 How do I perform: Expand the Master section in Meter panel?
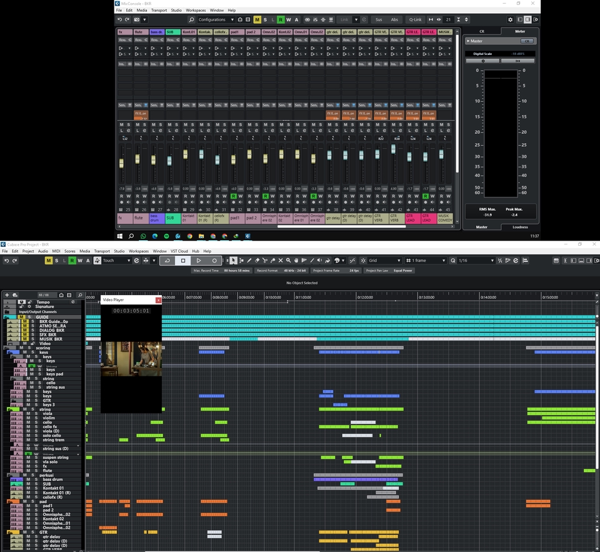468,41
